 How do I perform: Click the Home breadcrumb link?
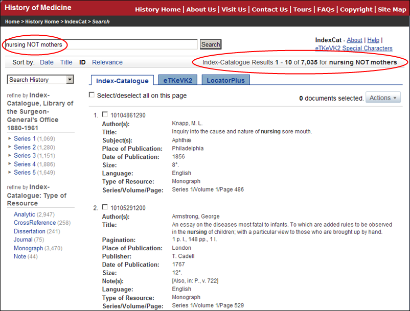(12, 21)
